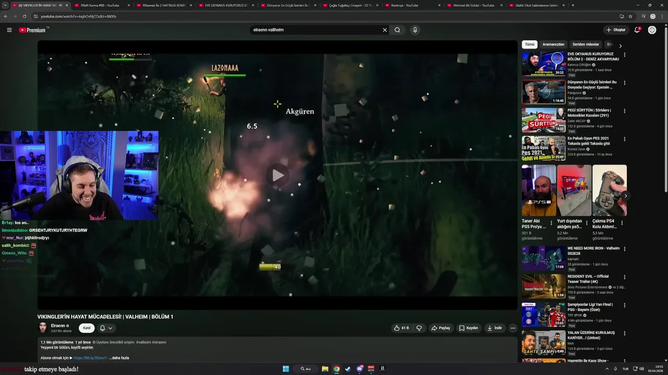
Task: Dislike the video
Action: coord(419,328)
